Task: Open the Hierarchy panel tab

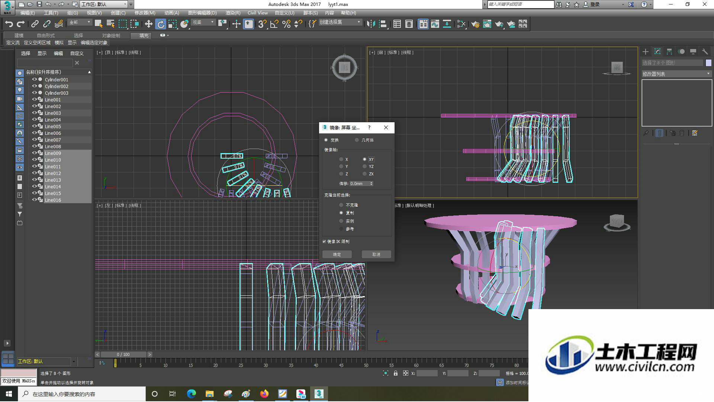Action: [669, 52]
